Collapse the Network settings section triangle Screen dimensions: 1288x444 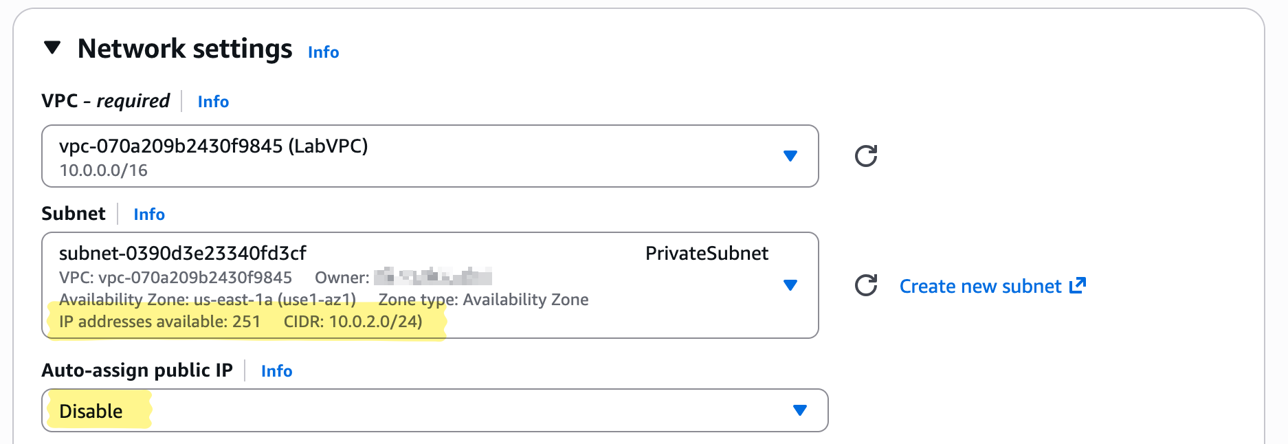click(52, 48)
